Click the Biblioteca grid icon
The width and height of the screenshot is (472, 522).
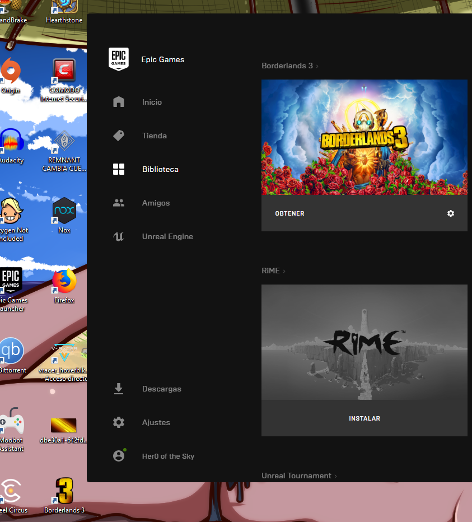(119, 169)
